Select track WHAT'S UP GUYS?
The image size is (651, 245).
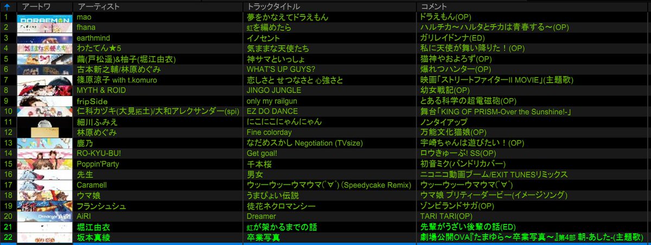pyautogui.click(x=281, y=70)
